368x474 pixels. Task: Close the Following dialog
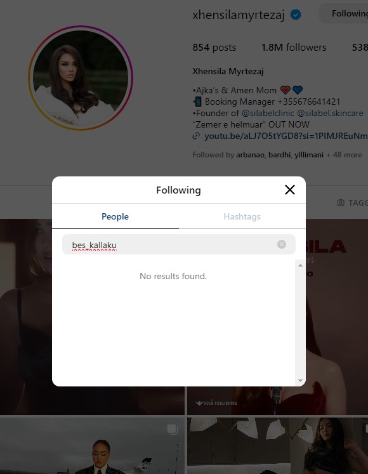(x=290, y=190)
